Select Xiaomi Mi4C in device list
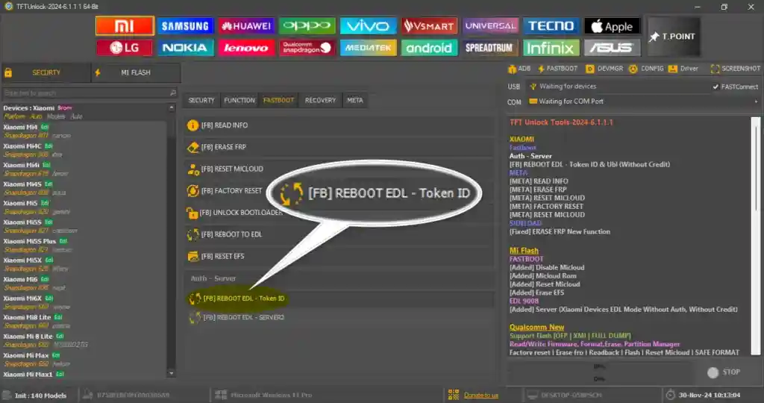 click(x=84, y=150)
